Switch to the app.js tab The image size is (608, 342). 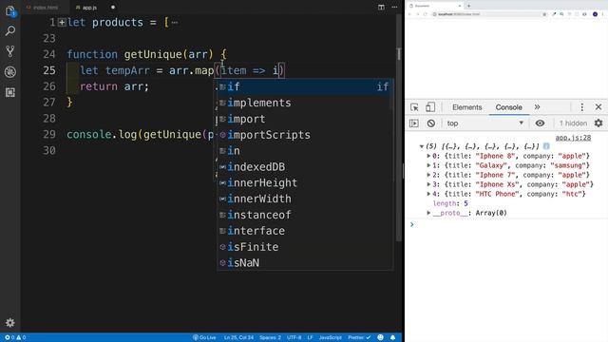[x=86, y=8]
